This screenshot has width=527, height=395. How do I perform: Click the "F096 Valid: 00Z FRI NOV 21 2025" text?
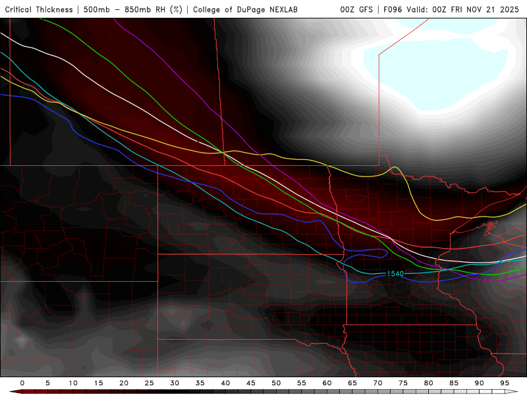(451, 10)
